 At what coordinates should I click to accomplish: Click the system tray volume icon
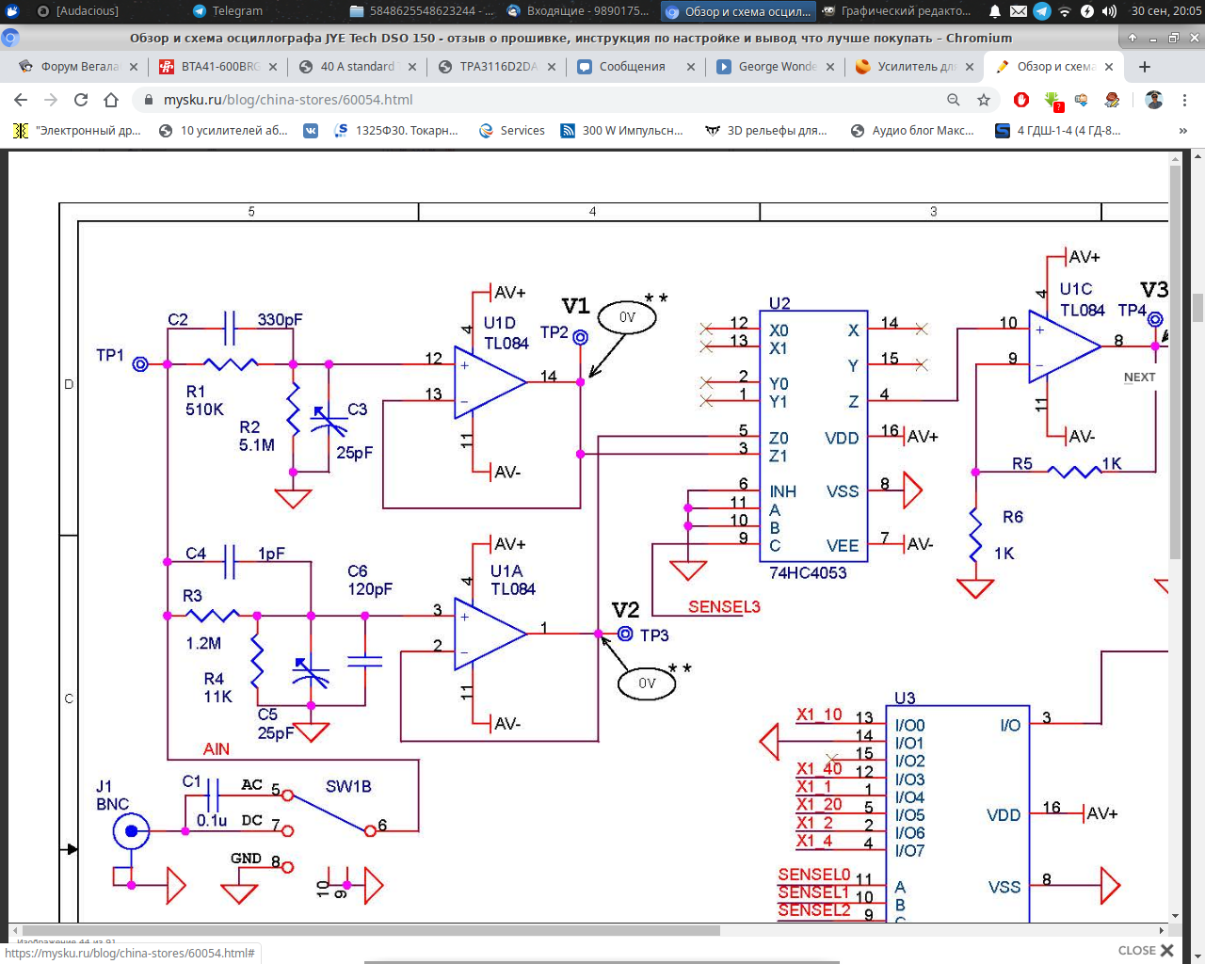click(x=1109, y=11)
